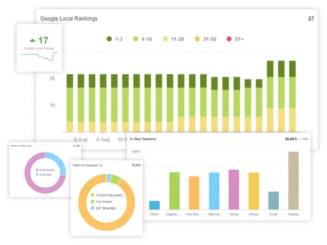Viewport: 327px width, 245px height.
Task: Open the % New Sessions widget title
Action: click(143, 139)
